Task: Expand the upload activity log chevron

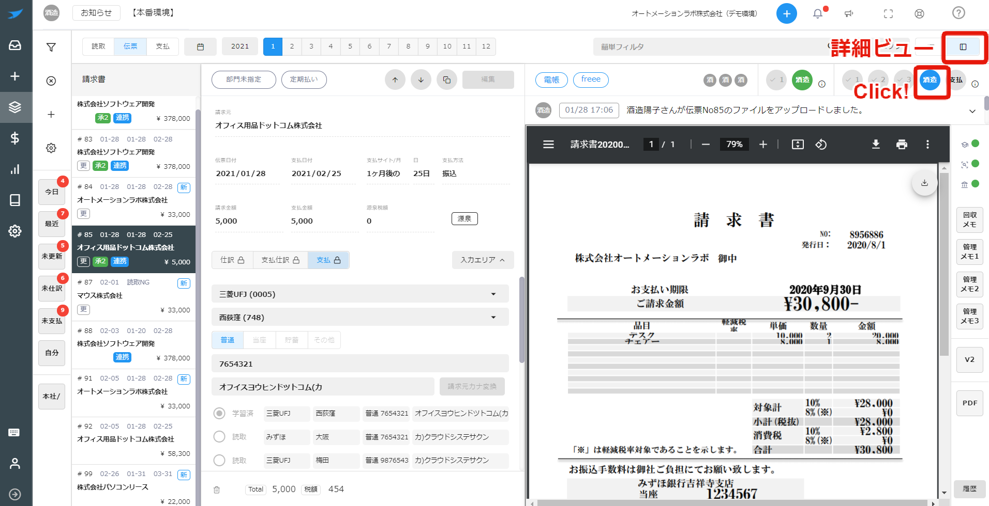Action: (x=972, y=111)
